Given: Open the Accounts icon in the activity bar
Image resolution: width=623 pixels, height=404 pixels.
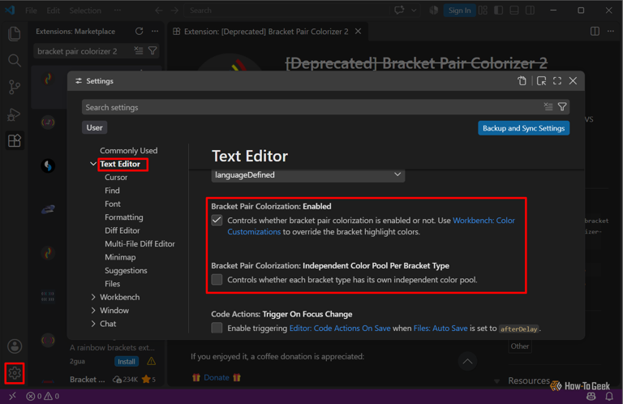Looking at the screenshot, I should click(15, 346).
